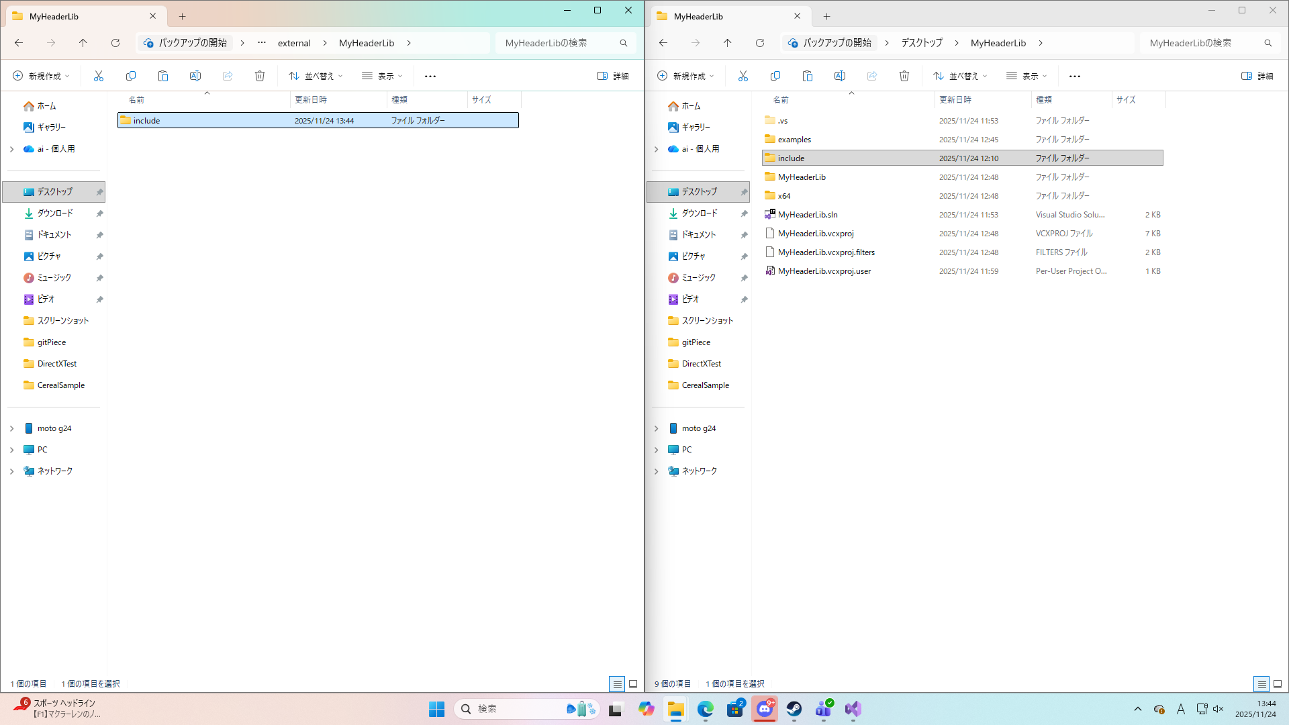Expand the PC tree node in left sidebar
This screenshot has width=1289, height=725.
11,450
